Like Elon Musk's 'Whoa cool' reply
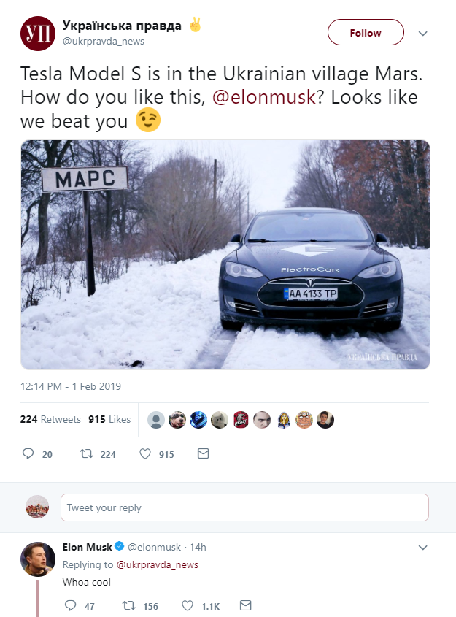 (188, 606)
